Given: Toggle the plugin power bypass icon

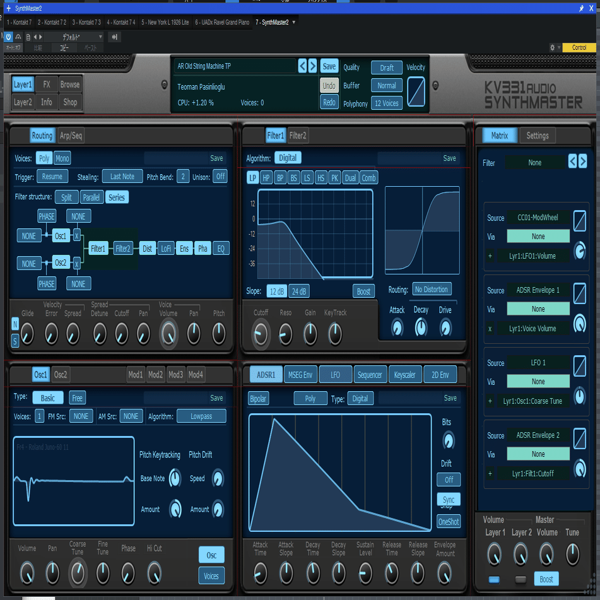Looking at the screenshot, I should click(8, 37).
